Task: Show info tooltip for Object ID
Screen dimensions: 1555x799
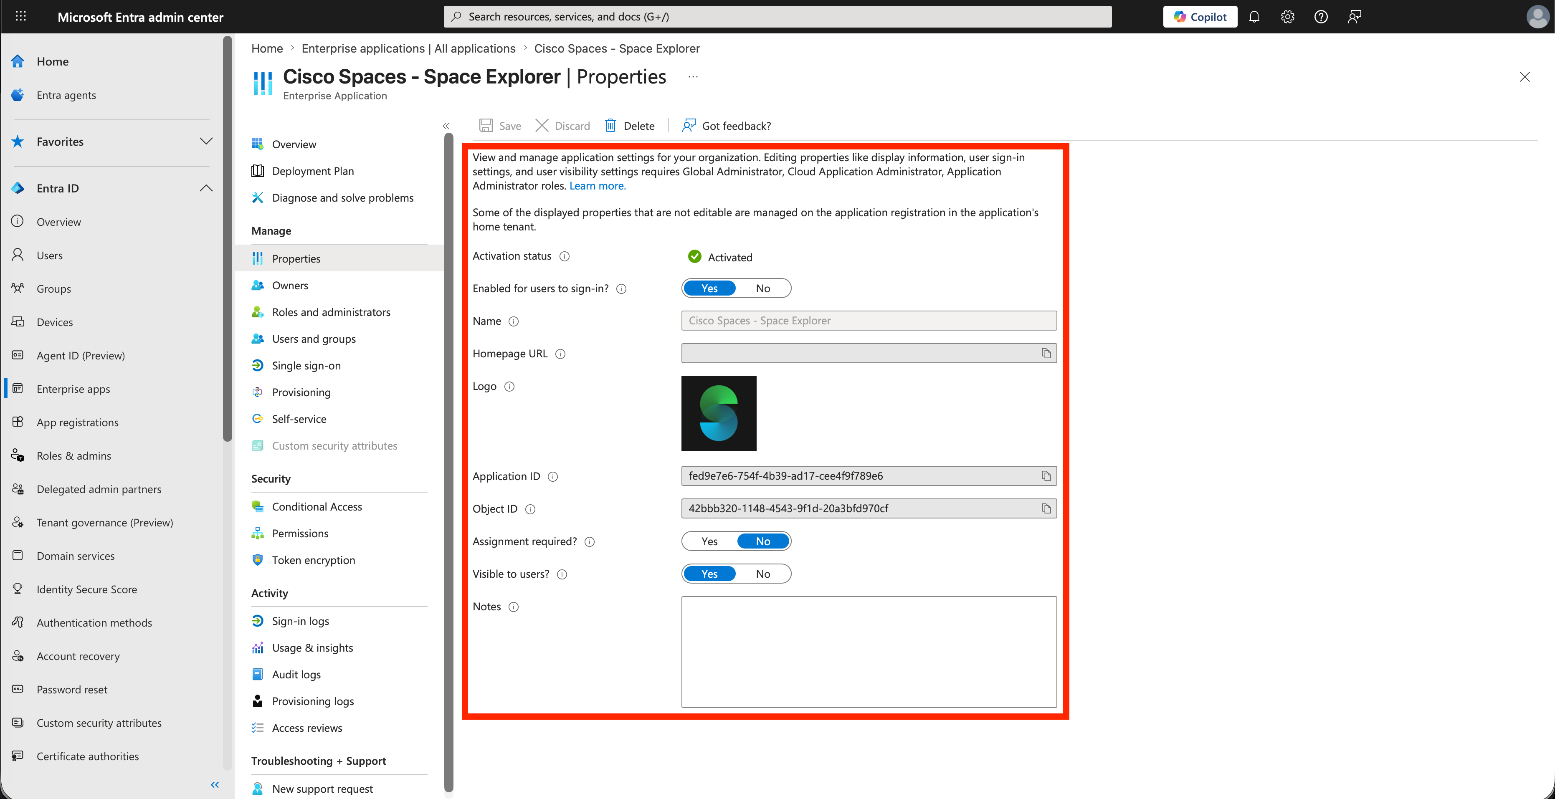Action: point(530,509)
